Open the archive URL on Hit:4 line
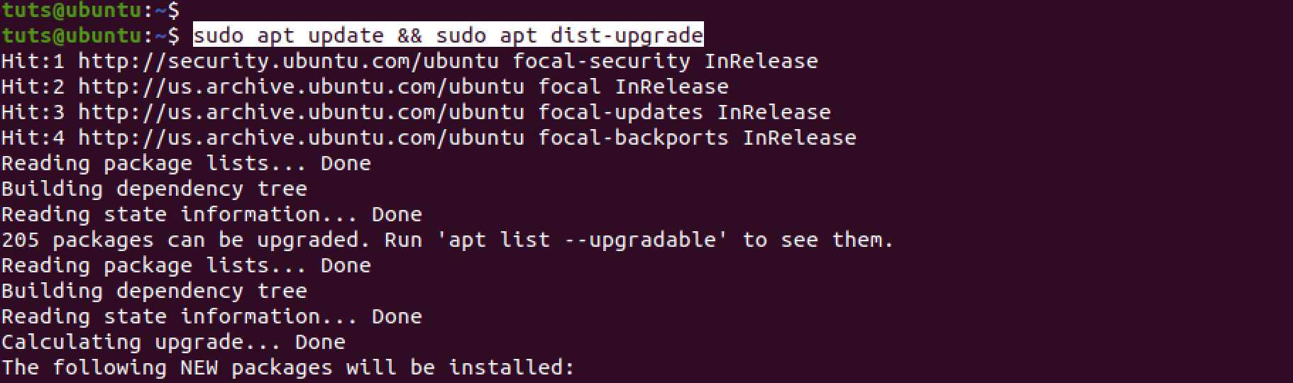Image resolution: width=1293 pixels, height=383 pixels. [x=301, y=138]
